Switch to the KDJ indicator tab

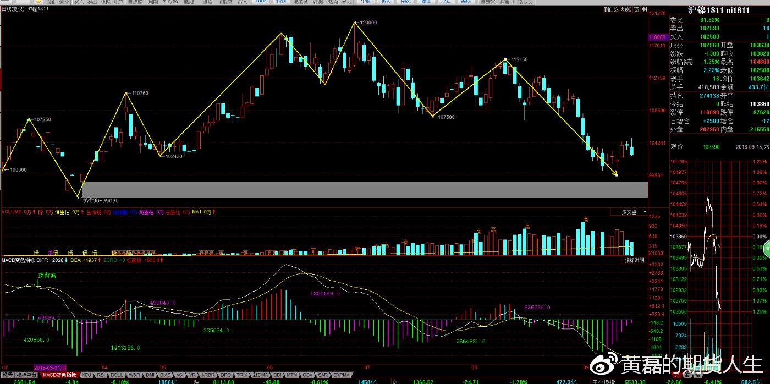click(x=86, y=375)
